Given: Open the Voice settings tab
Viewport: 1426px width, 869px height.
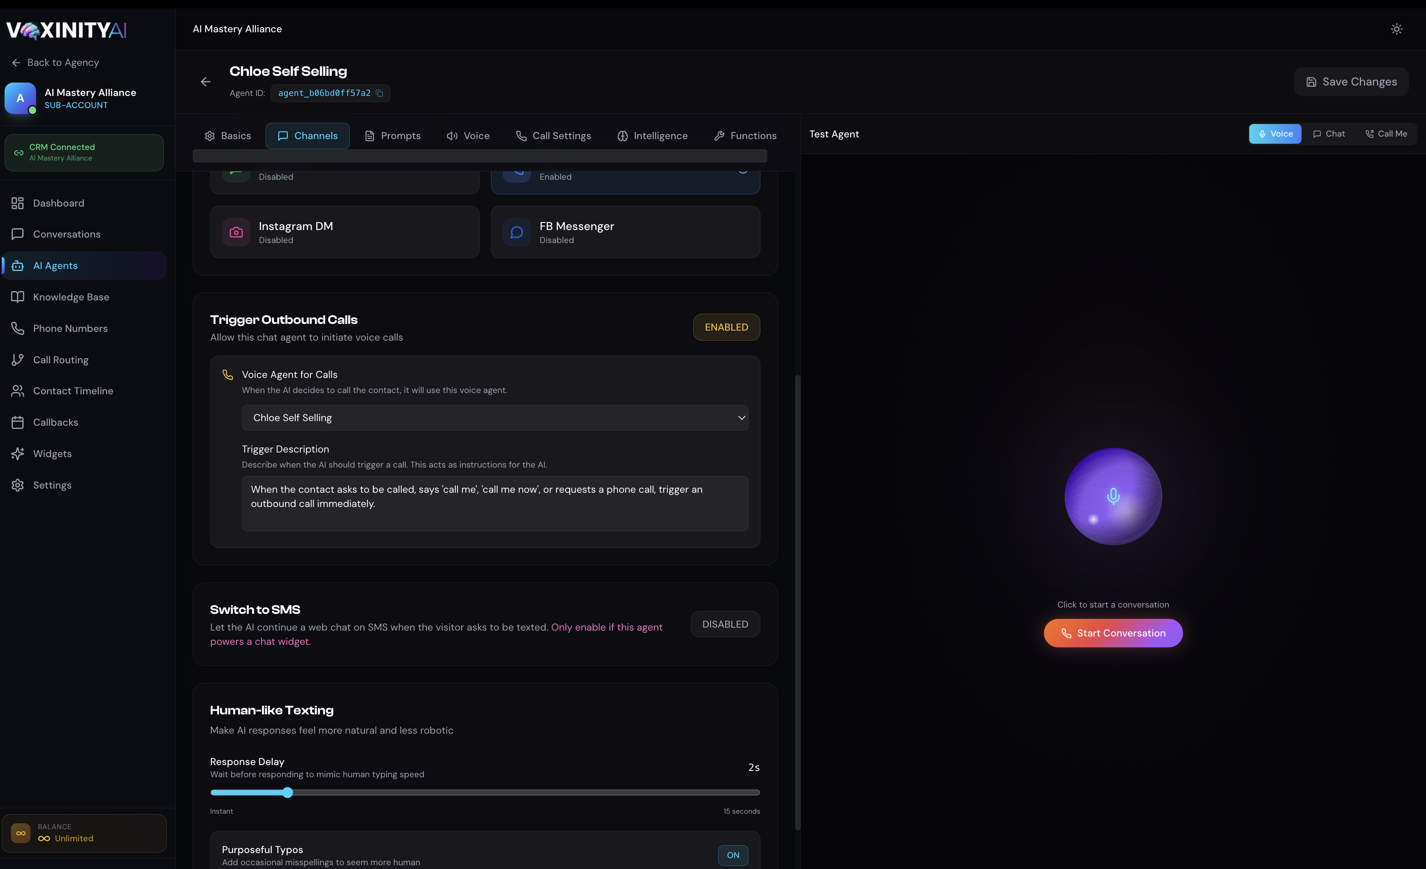Looking at the screenshot, I should pyautogui.click(x=468, y=135).
